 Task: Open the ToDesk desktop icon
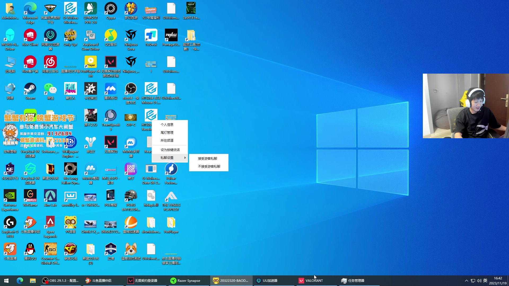[x=151, y=36]
